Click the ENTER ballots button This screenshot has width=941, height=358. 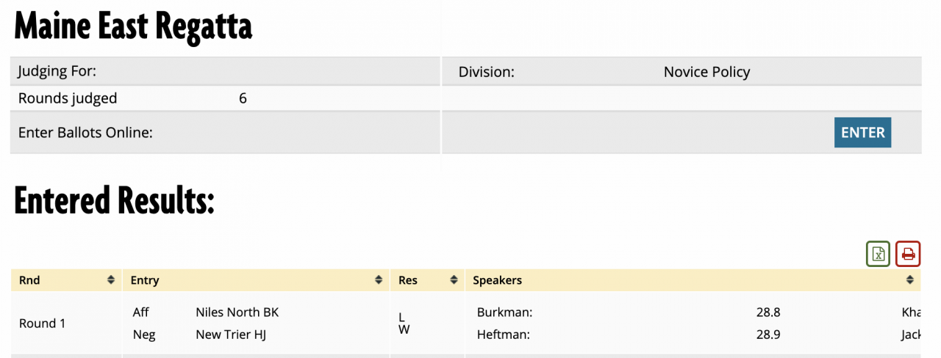click(x=862, y=133)
